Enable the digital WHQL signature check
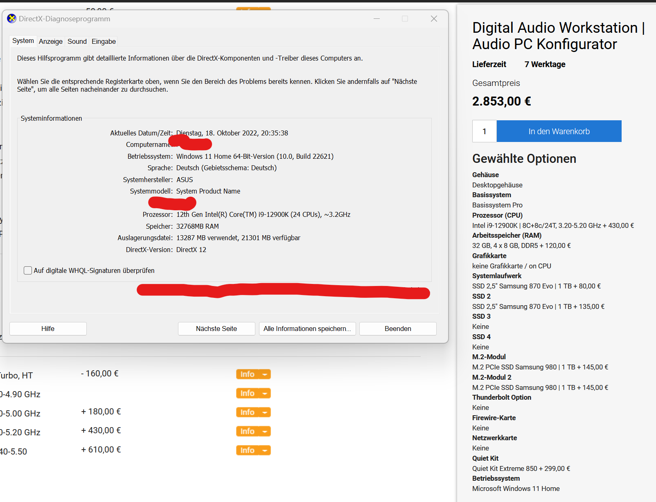Image resolution: width=656 pixels, height=502 pixels. [28, 270]
